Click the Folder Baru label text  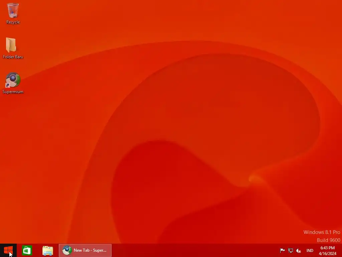[13, 57]
